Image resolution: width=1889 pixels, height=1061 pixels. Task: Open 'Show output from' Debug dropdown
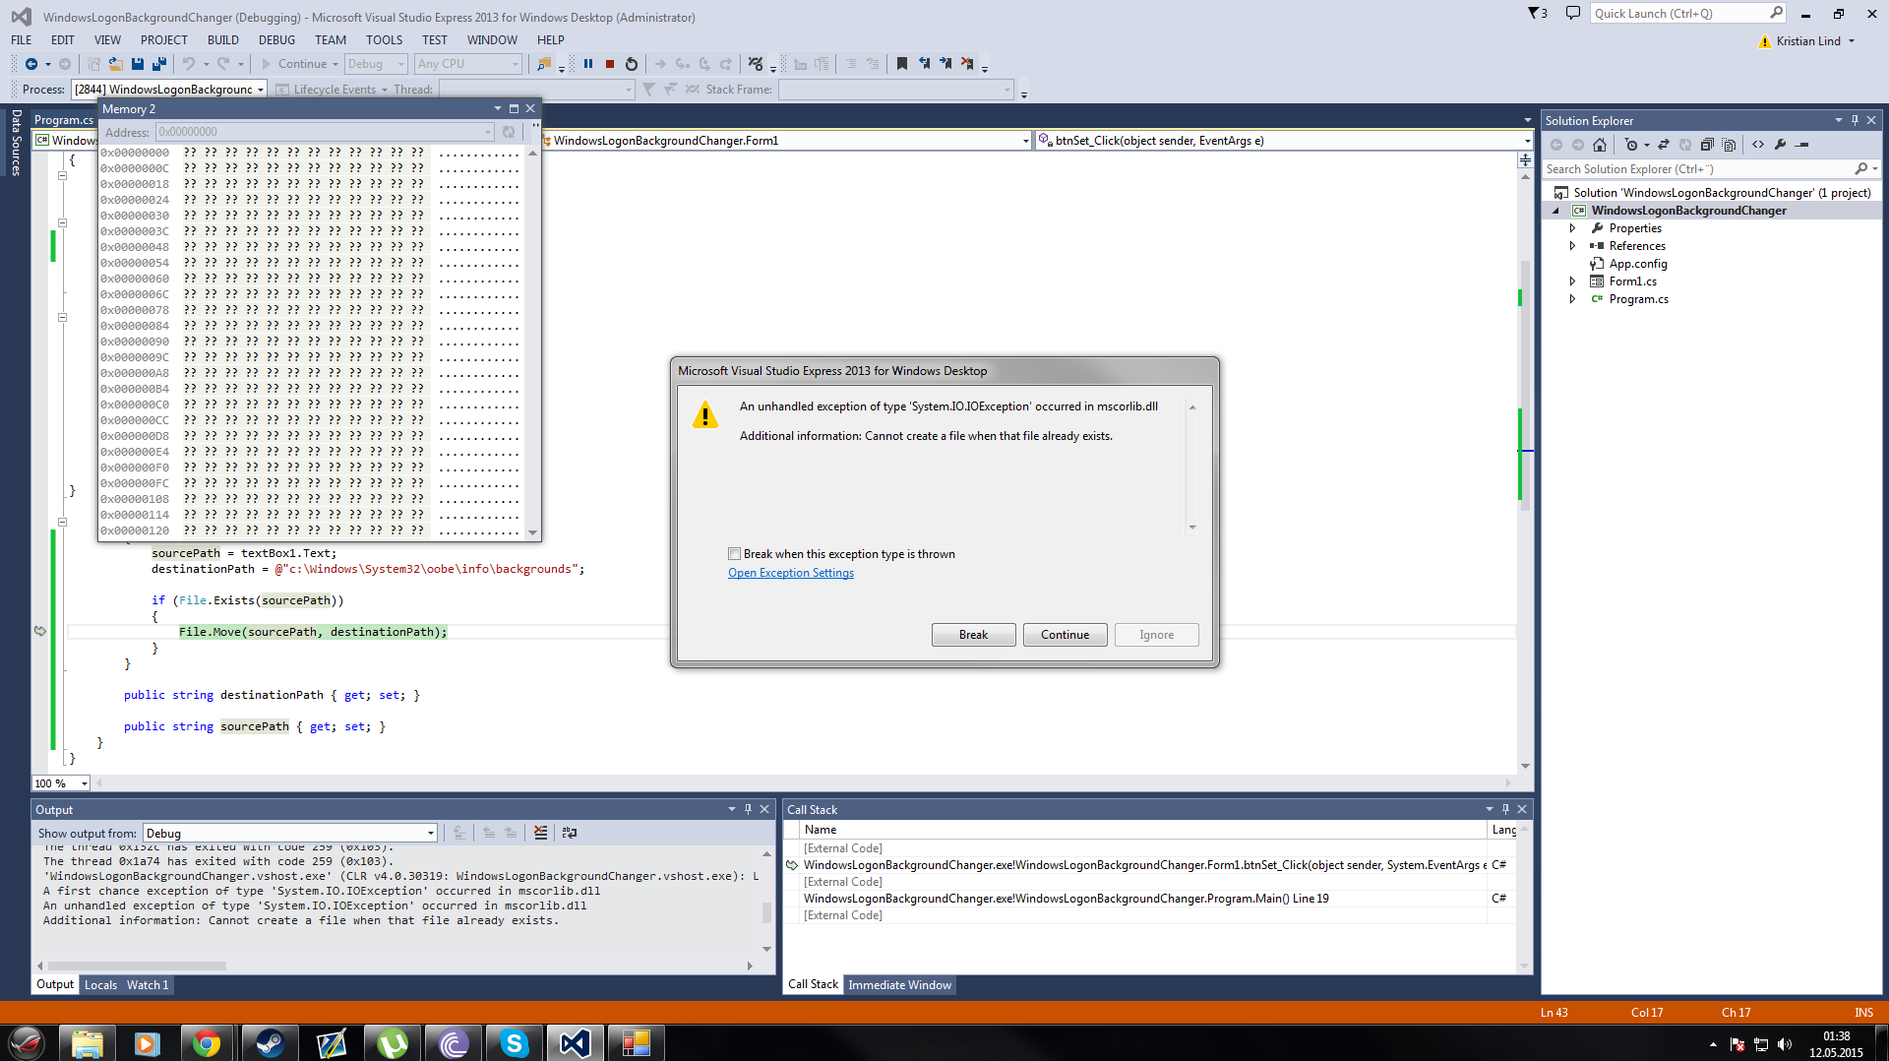click(431, 834)
